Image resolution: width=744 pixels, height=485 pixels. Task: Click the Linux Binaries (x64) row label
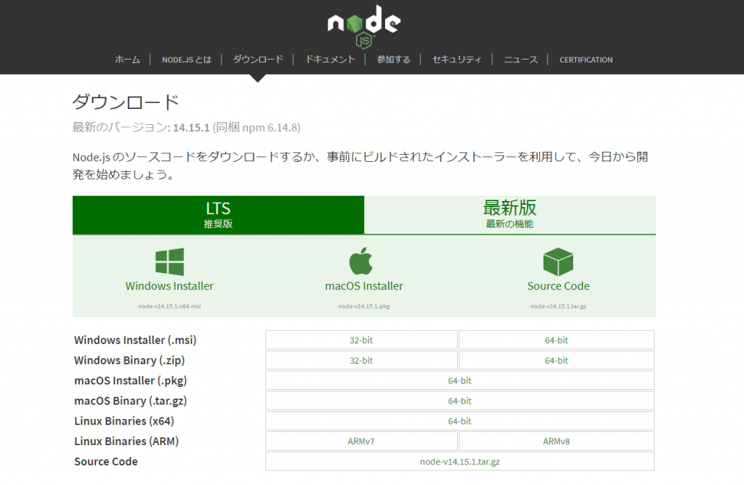coord(124,421)
